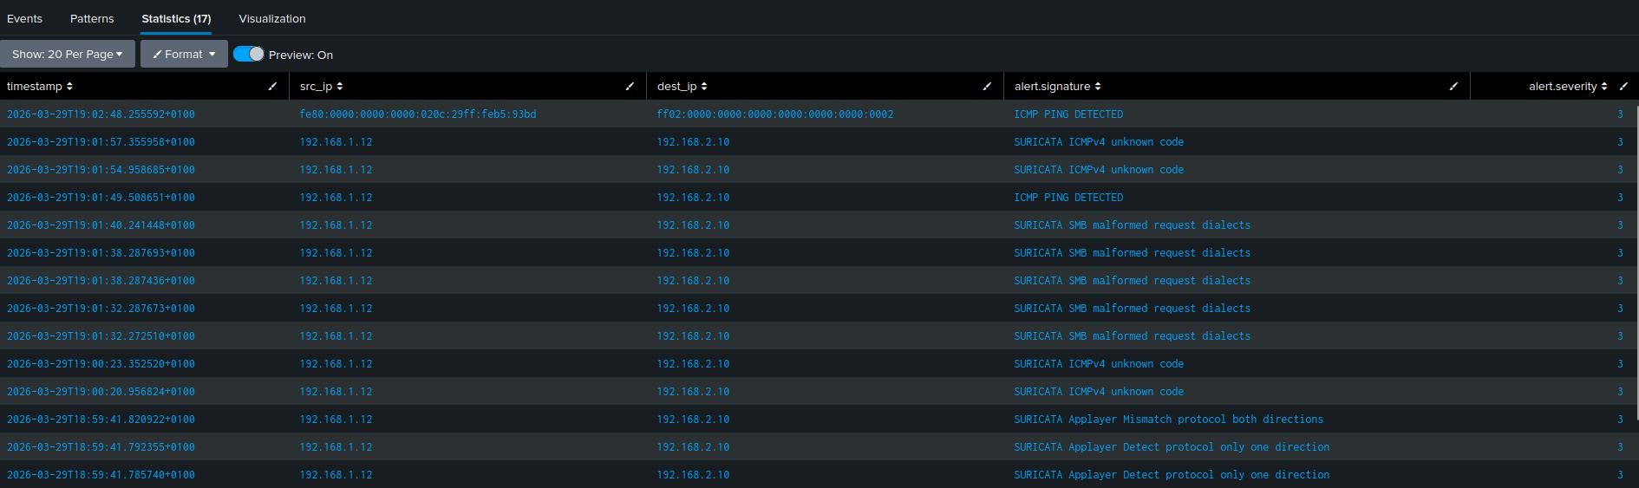Viewport: 1639px width, 488px height.
Task: Sort by the alert.severity column header
Action: (1568, 86)
